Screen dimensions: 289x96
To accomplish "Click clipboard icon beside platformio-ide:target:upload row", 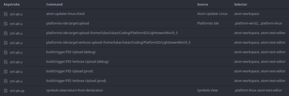I will tap(6, 24).
